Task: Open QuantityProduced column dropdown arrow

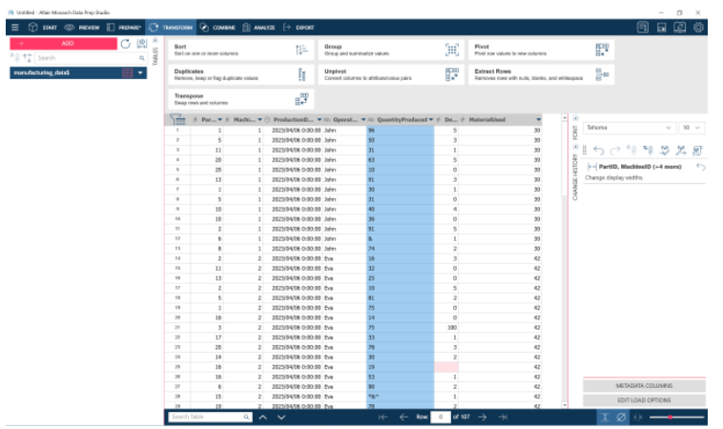Action: (431, 120)
